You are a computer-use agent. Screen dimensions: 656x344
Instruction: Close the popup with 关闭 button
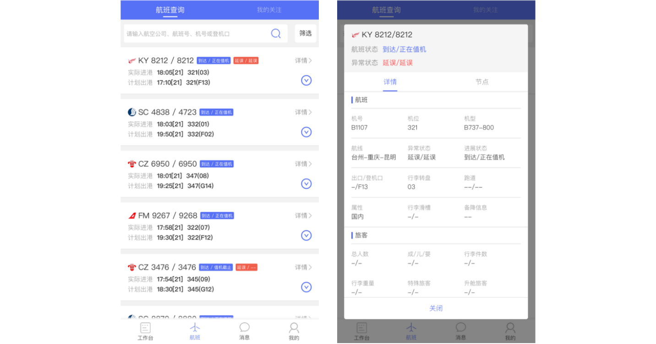pyautogui.click(x=436, y=308)
